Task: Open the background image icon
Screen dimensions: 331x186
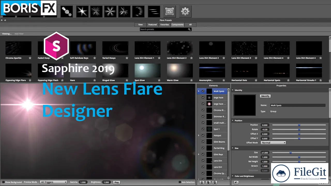Action: tap(170, 11)
